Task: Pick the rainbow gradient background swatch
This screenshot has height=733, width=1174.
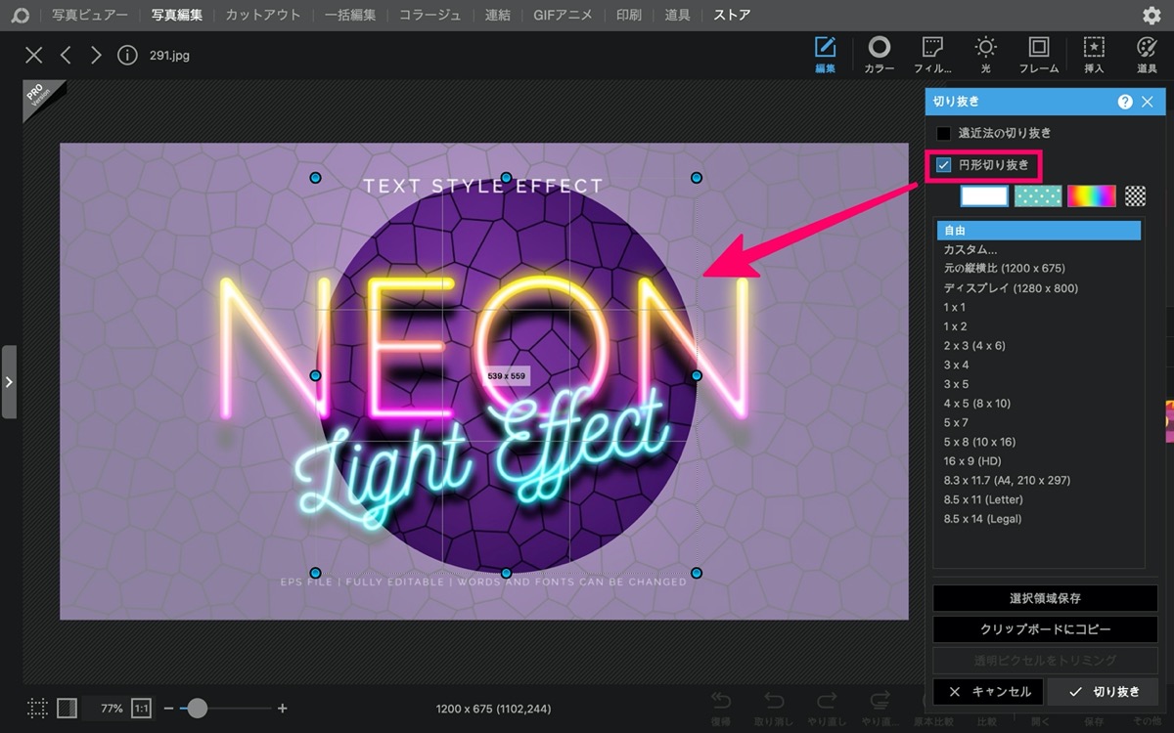Action: [1092, 195]
